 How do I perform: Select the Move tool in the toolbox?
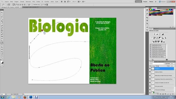[x=2, y=12]
